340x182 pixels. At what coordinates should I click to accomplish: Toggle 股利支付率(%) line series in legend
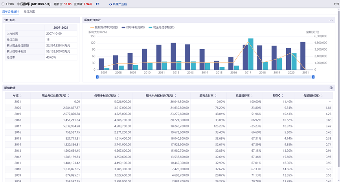[104, 28]
